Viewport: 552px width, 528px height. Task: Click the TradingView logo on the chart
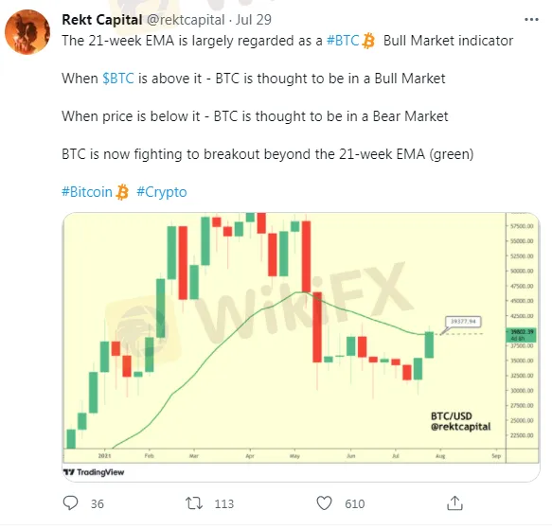pyautogui.click(x=94, y=472)
